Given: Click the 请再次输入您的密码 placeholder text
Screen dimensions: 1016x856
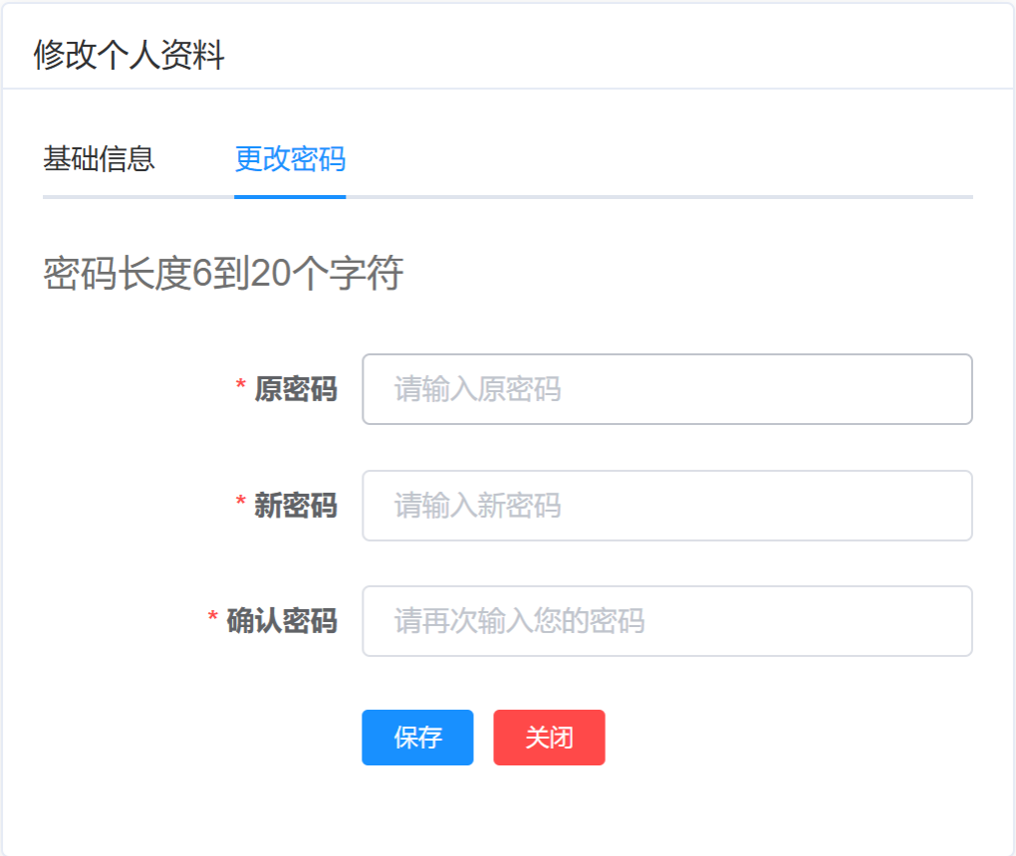Looking at the screenshot, I should point(519,621).
